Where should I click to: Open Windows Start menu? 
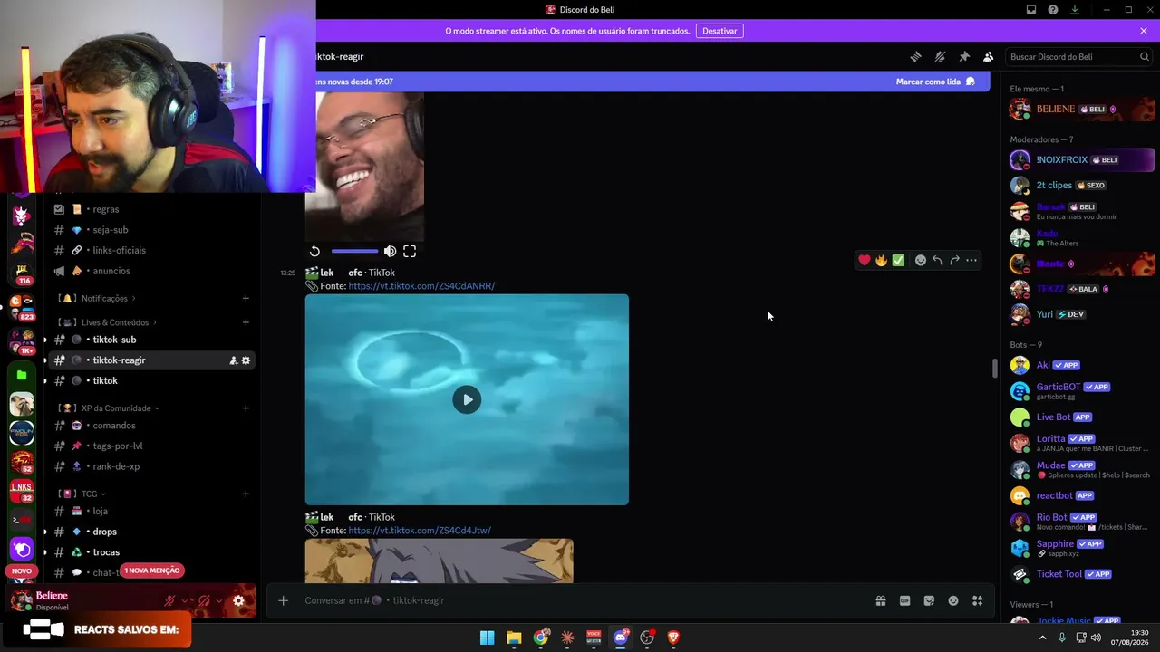click(487, 638)
